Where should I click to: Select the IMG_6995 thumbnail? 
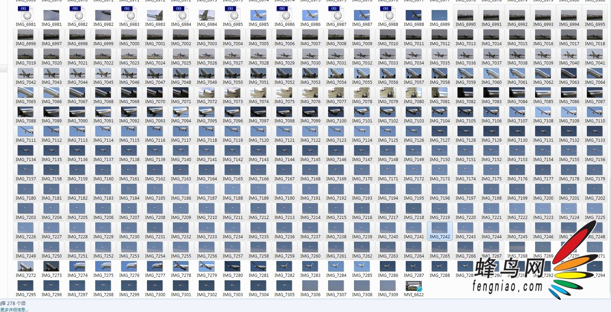pyautogui.click(x=595, y=15)
